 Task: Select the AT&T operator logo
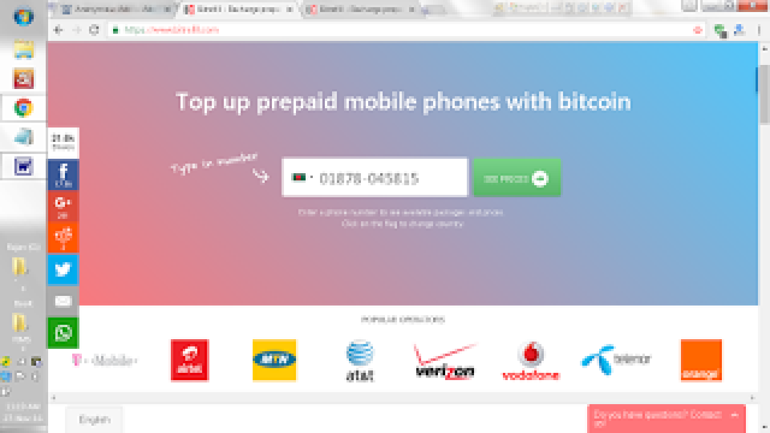(360, 360)
